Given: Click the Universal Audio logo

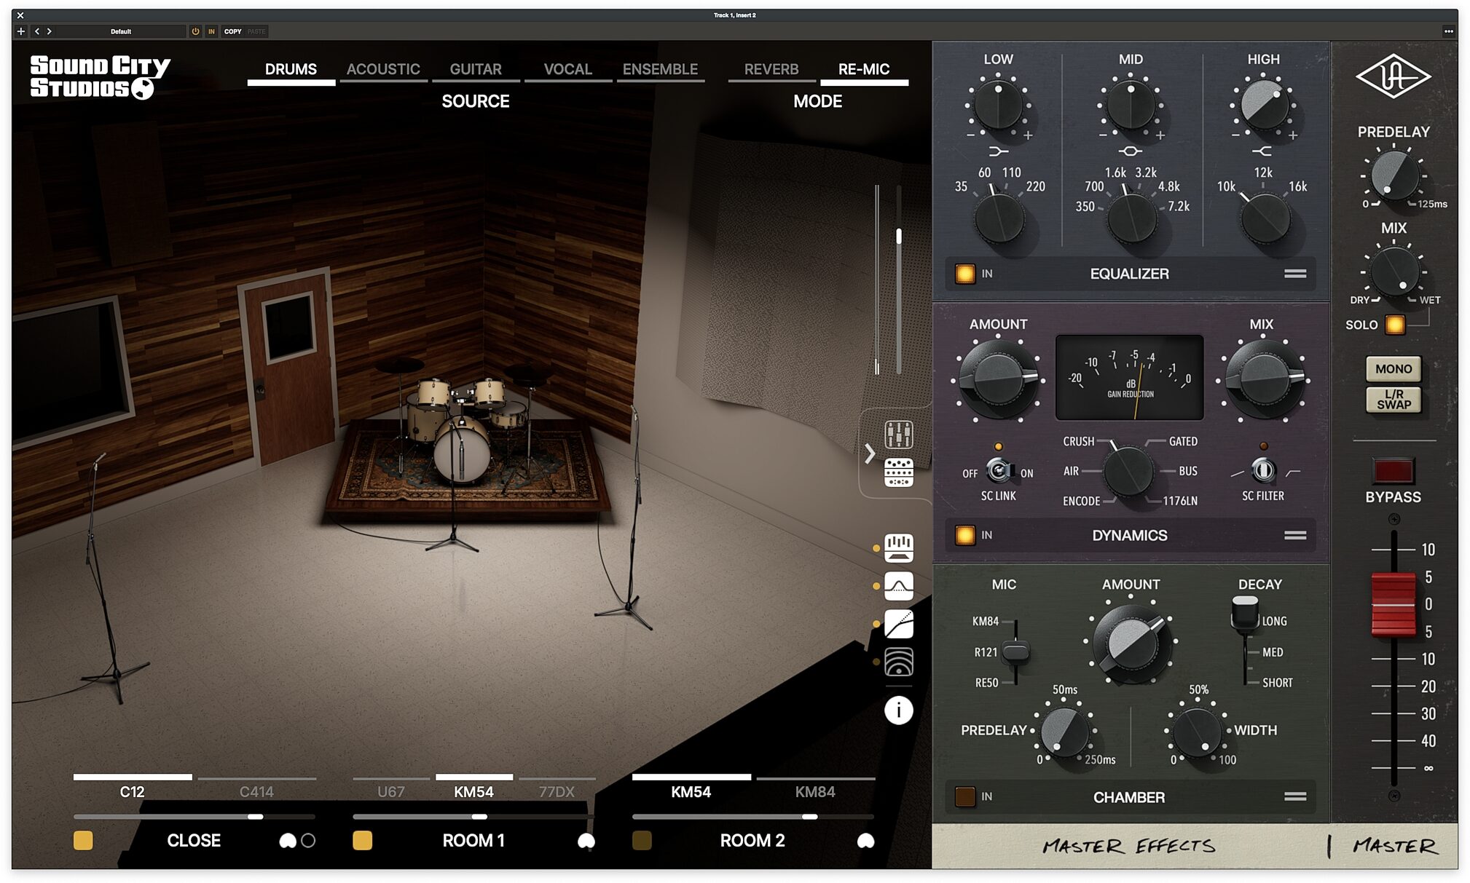Looking at the screenshot, I should tap(1393, 76).
